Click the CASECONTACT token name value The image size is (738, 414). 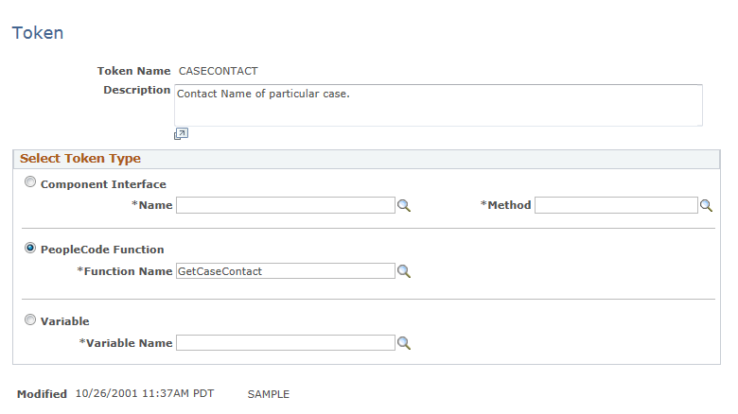click(218, 71)
